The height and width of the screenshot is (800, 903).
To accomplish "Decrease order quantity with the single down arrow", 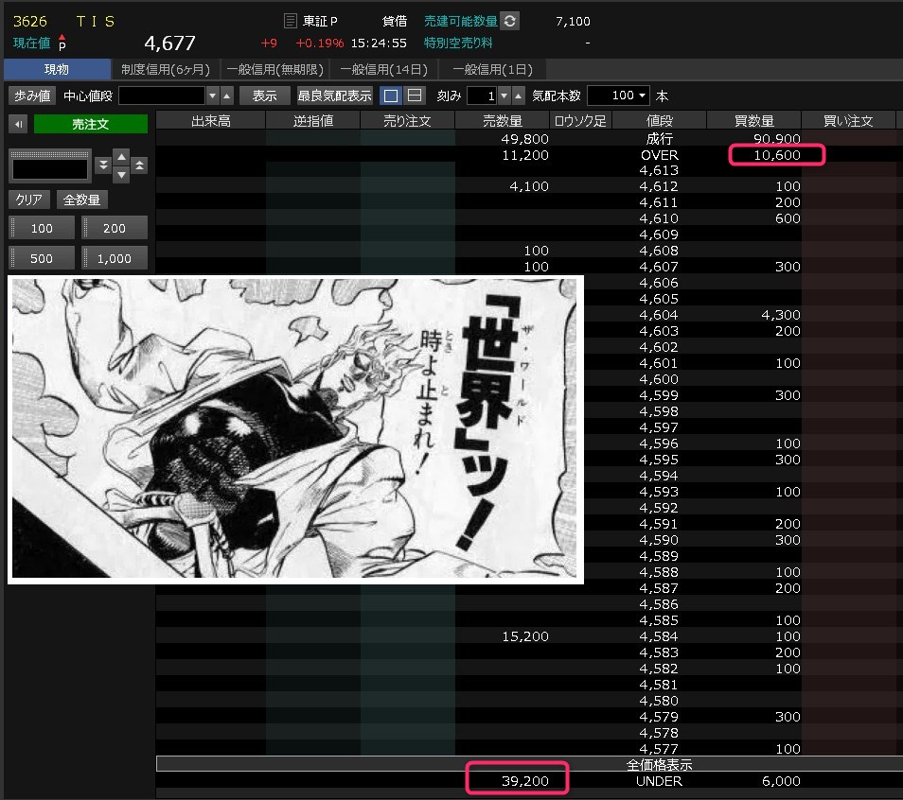I will (121, 174).
